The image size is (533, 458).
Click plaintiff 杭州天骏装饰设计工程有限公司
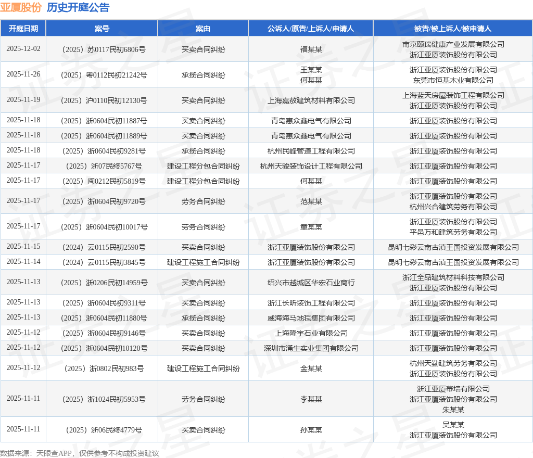click(x=311, y=166)
